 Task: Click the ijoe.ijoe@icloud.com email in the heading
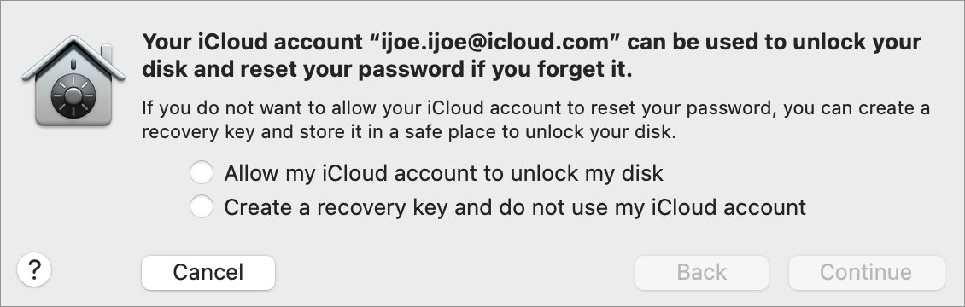(x=495, y=43)
